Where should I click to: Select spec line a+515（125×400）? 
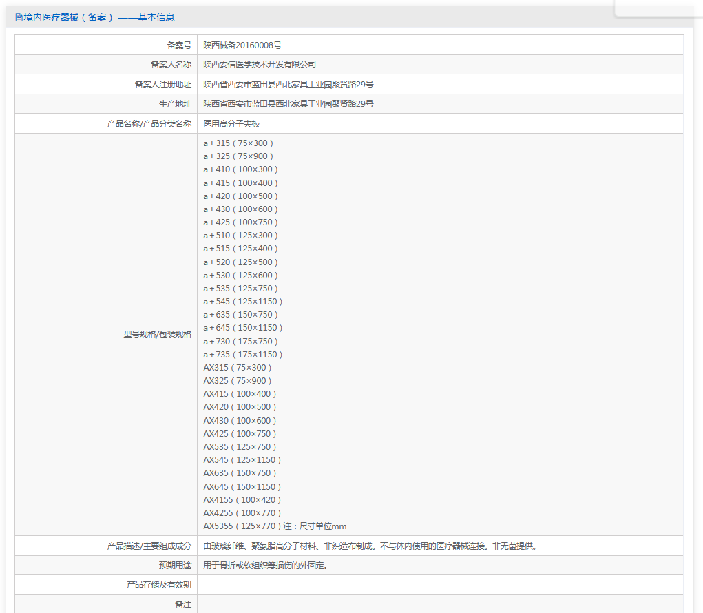(241, 249)
